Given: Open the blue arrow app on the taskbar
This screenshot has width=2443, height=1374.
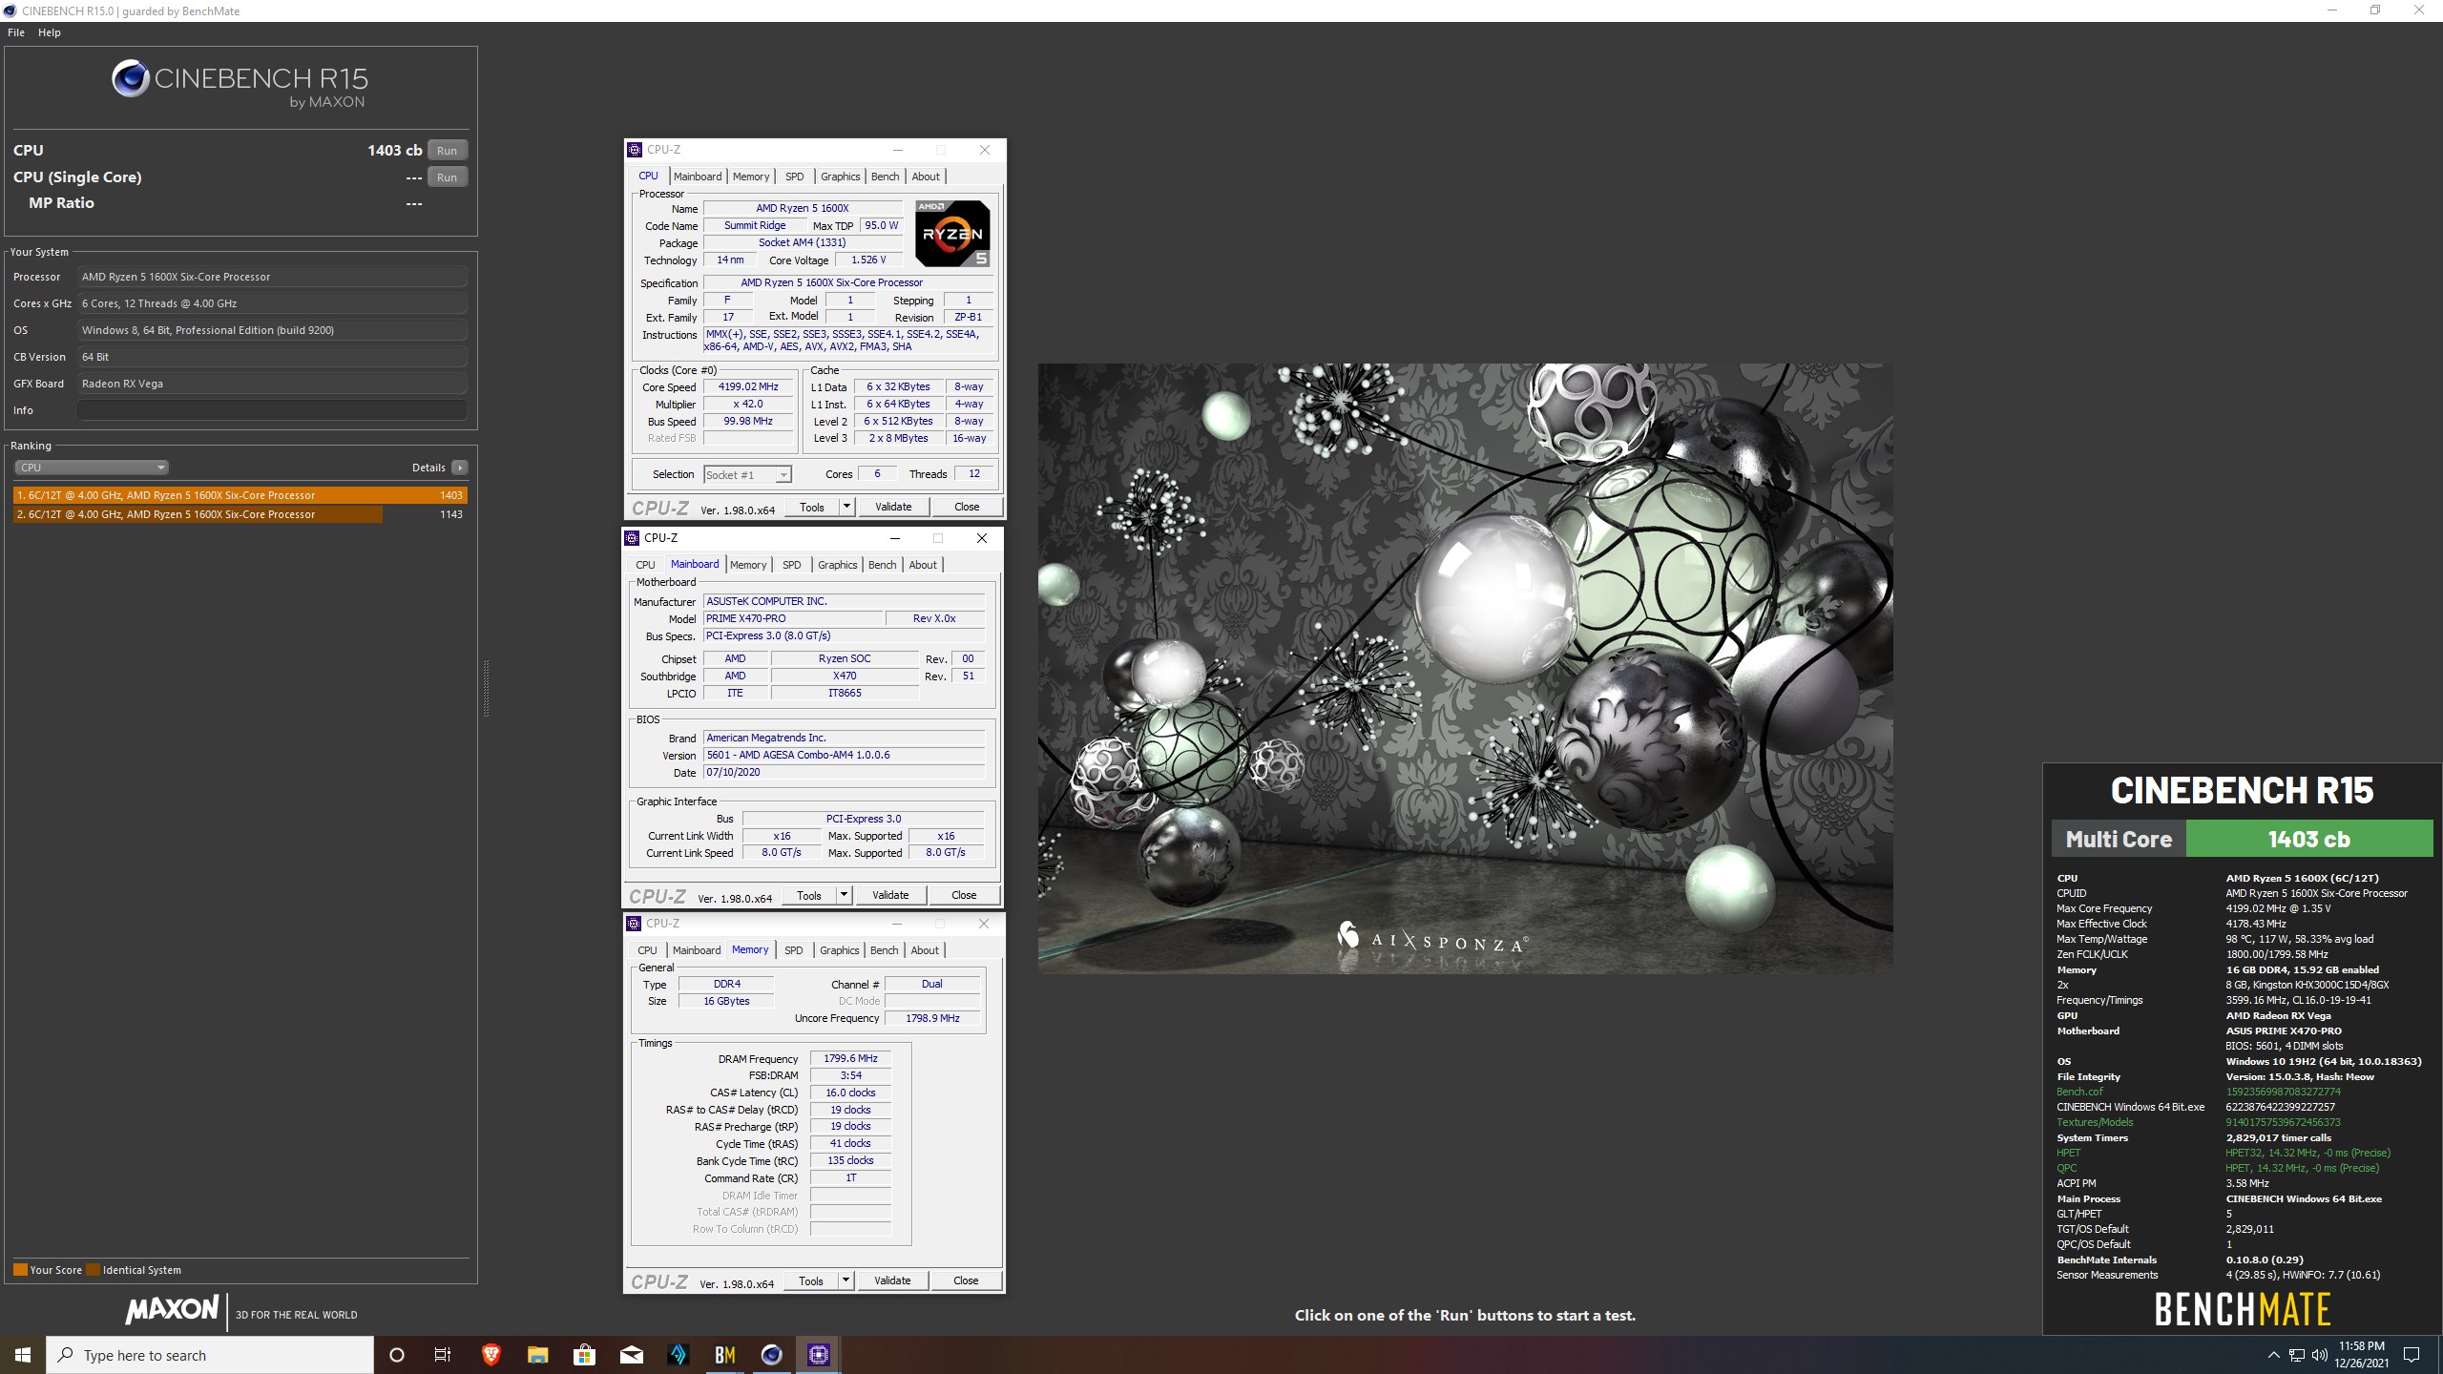Looking at the screenshot, I should [678, 1355].
